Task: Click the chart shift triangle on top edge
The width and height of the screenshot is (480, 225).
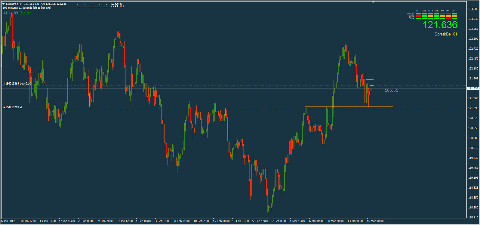Action: click(x=373, y=2)
